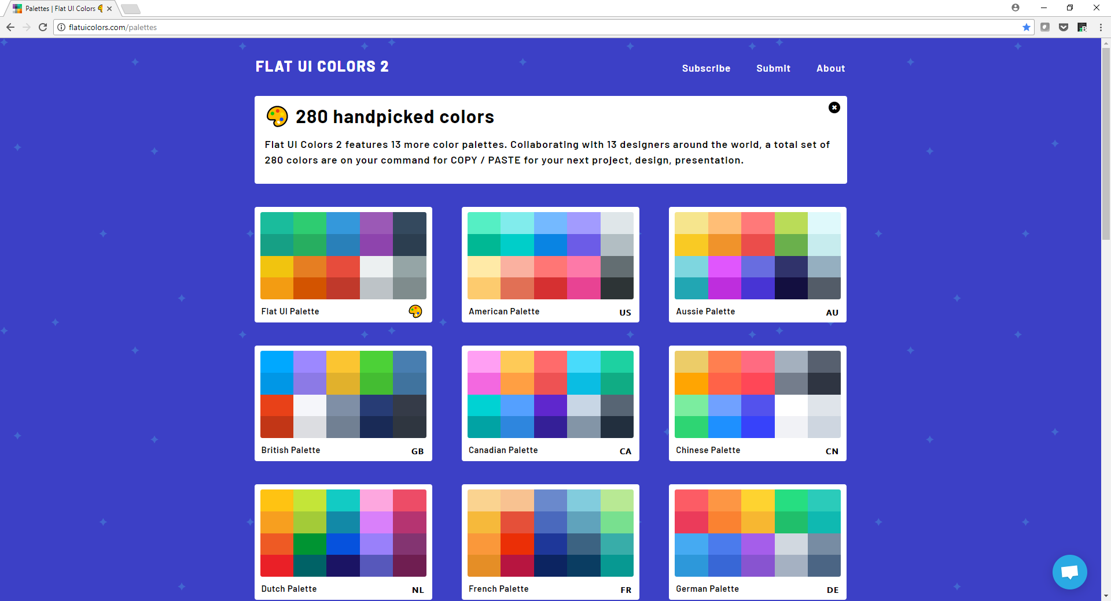Open the American Palette

coord(550,265)
